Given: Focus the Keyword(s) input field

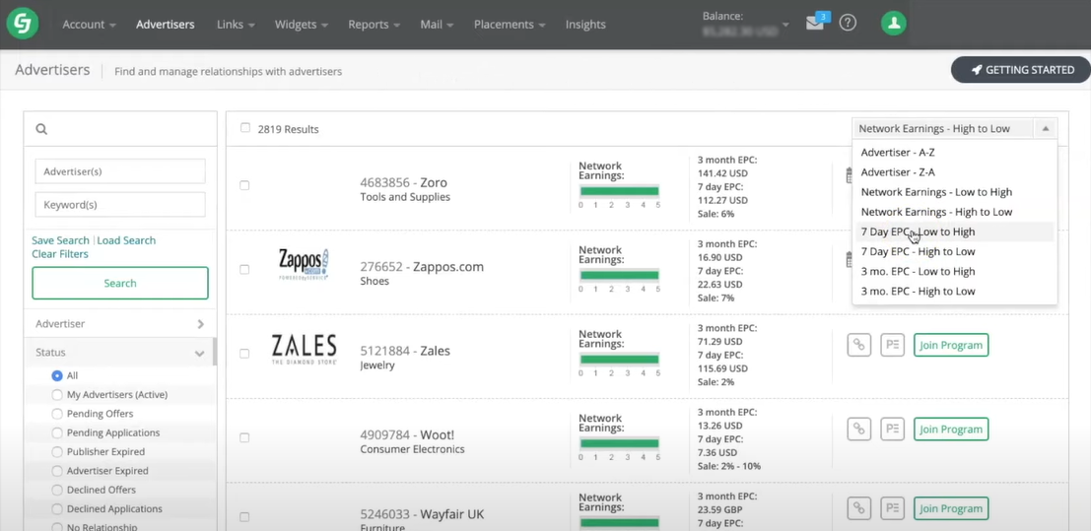Looking at the screenshot, I should pyautogui.click(x=119, y=205).
